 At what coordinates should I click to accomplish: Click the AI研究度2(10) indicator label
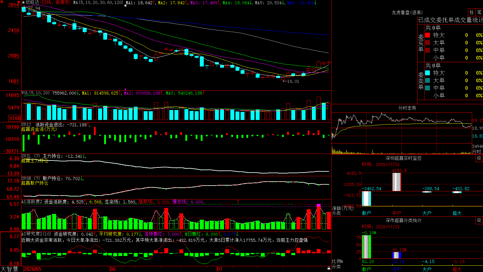point(36,234)
